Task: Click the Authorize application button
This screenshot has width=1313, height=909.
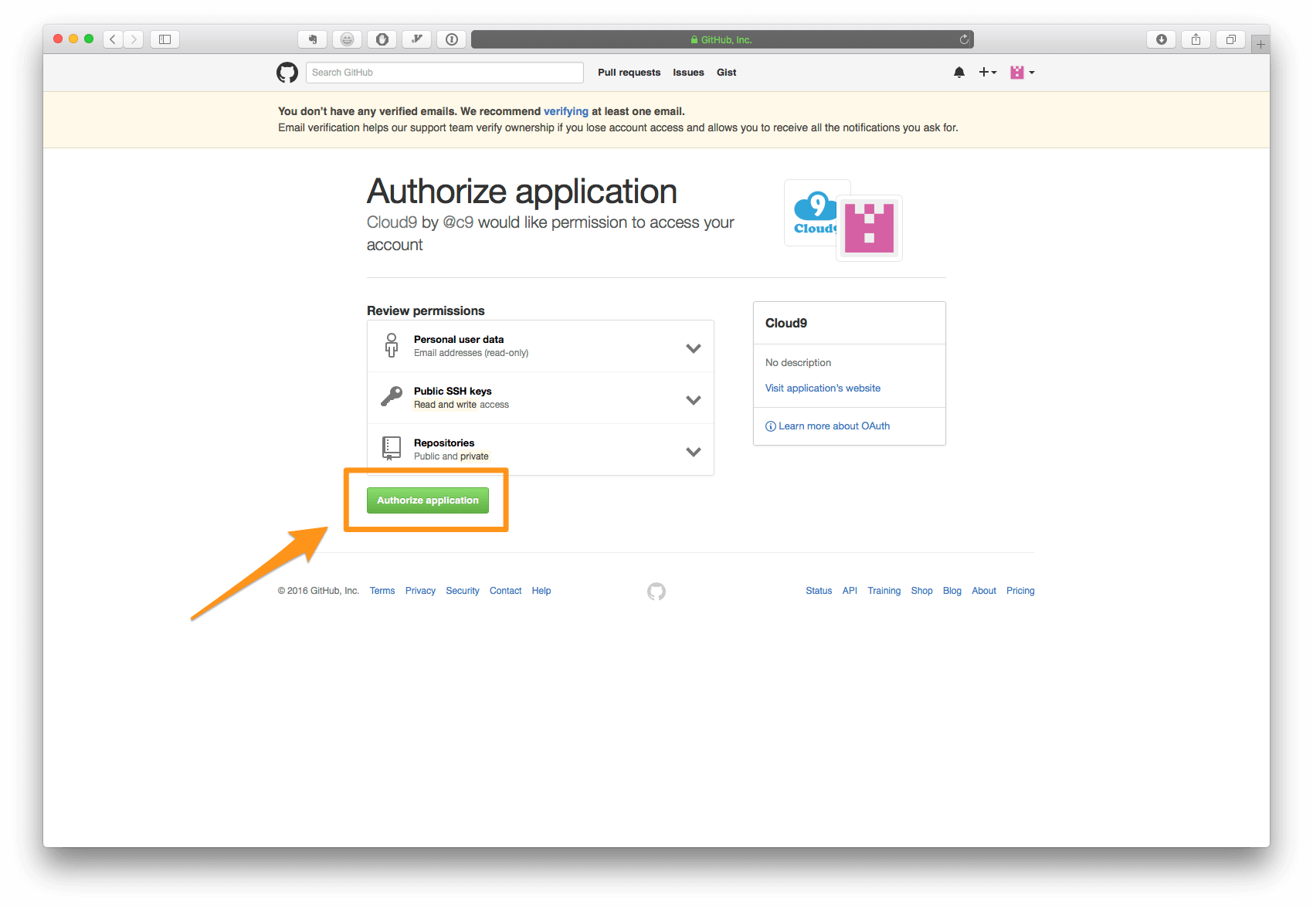Action: [x=428, y=500]
